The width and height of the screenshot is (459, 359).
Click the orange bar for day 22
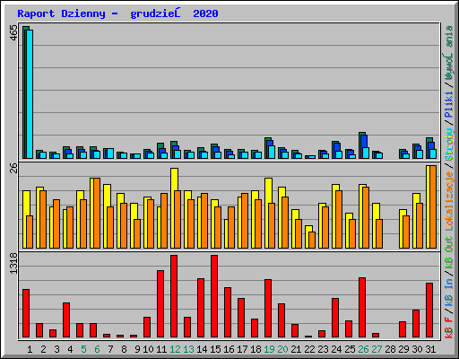point(312,240)
